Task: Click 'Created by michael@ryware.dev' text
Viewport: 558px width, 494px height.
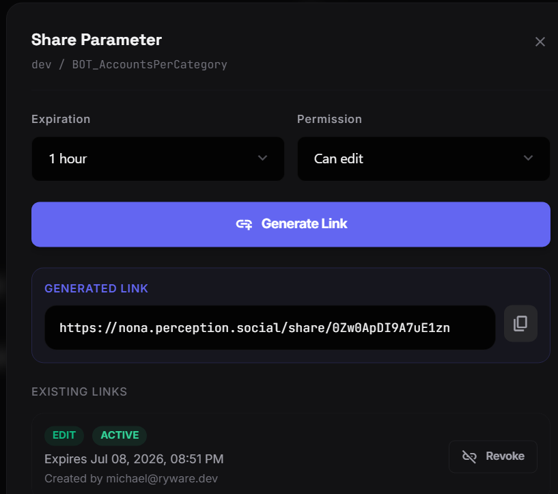Action: click(x=131, y=478)
